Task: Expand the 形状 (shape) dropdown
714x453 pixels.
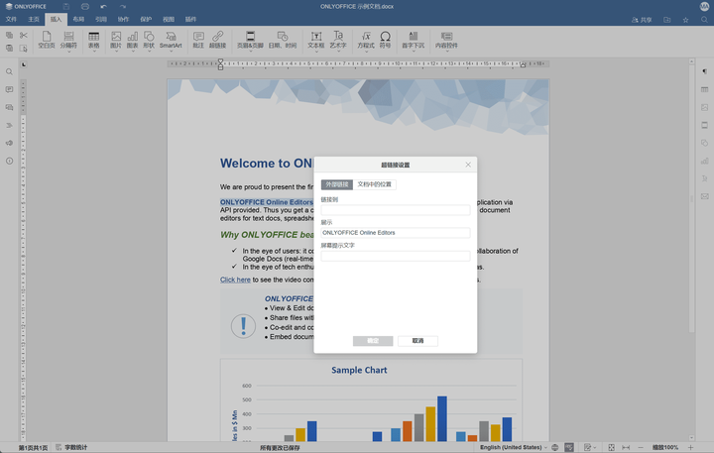Action: (x=149, y=40)
